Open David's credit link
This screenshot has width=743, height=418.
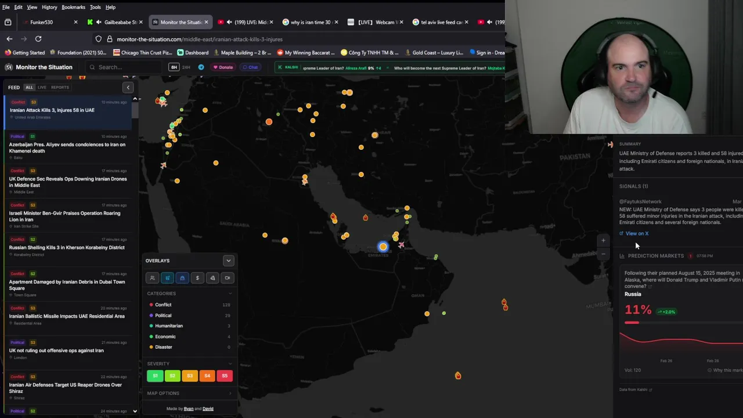pyautogui.click(x=208, y=409)
